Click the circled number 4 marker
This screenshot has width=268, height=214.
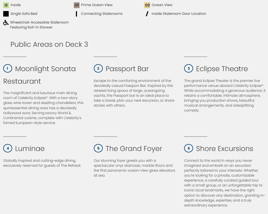[8, 148]
